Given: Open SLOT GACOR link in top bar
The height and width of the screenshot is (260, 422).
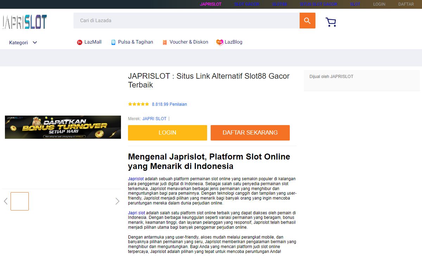Looking at the screenshot, I should point(247,4).
